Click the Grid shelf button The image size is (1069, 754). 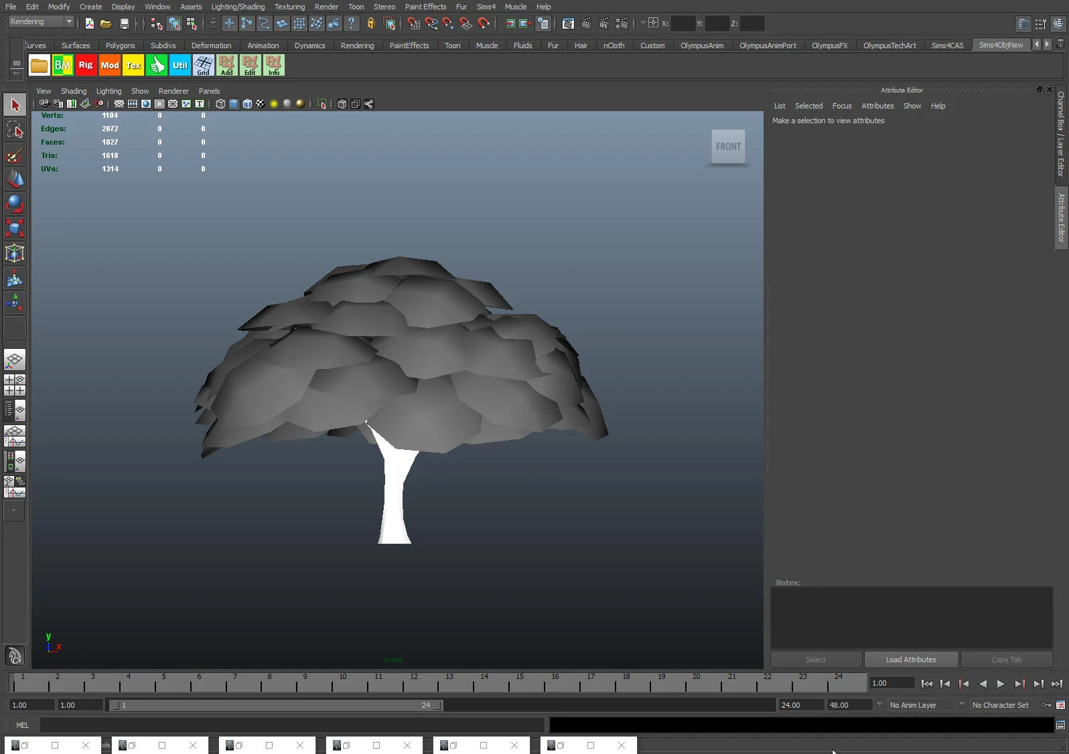pyautogui.click(x=204, y=65)
